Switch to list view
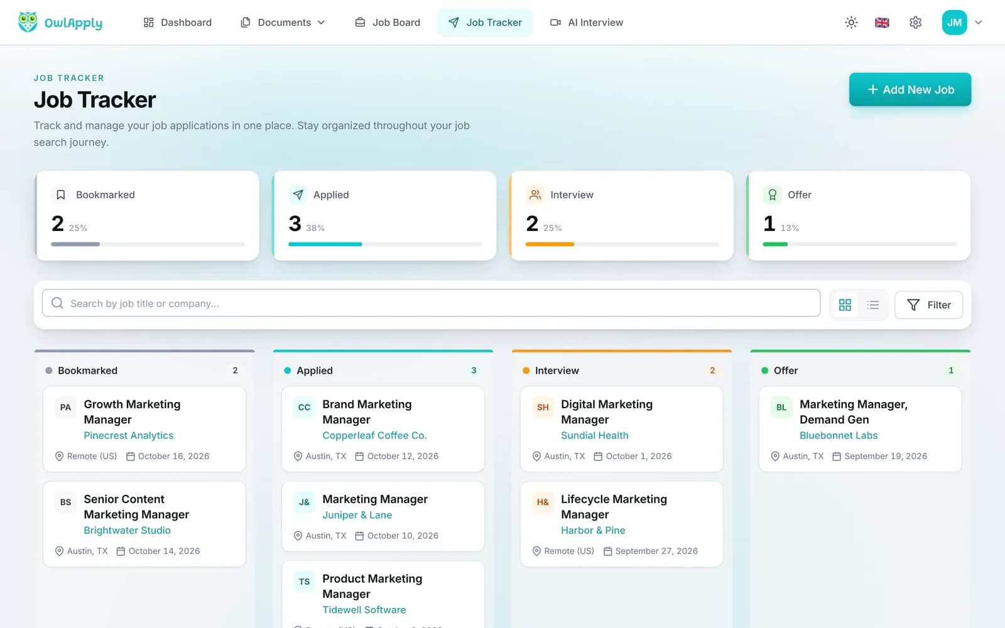This screenshot has height=628, width=1005. [873, 305]
